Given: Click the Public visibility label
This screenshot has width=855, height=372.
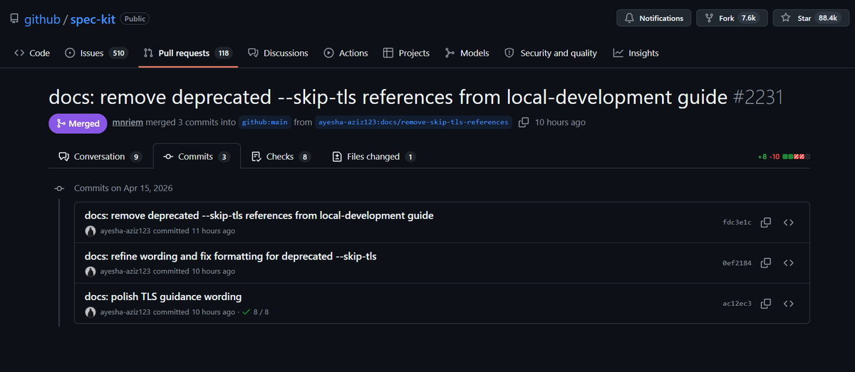Looking at the screenshot, I should click(x=135, y=19).
